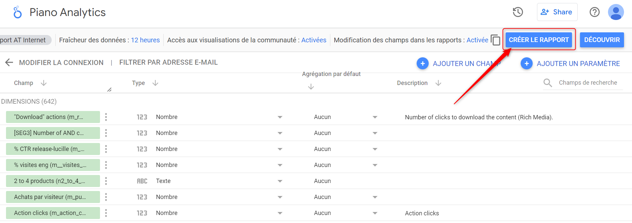Open more options for Action clicks field
This screenshot has height=223, width=632.
[106, 213]
